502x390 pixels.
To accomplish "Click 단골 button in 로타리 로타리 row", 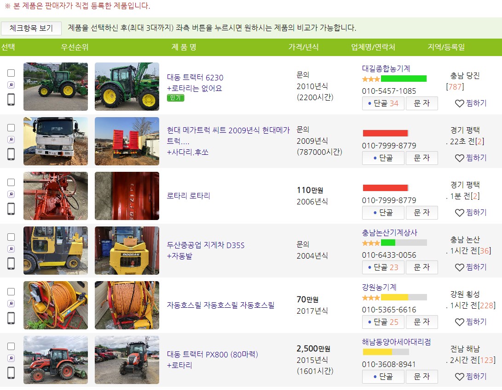I will tap(383, 213).
